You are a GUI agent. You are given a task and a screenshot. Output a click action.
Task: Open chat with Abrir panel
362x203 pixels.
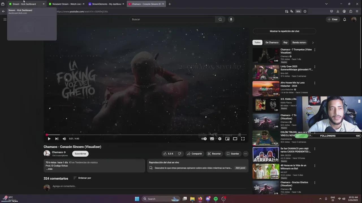click(240, 168)
